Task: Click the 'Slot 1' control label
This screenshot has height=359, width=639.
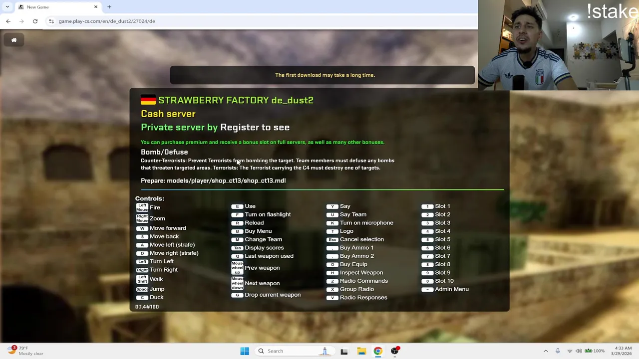Action: 442,206
